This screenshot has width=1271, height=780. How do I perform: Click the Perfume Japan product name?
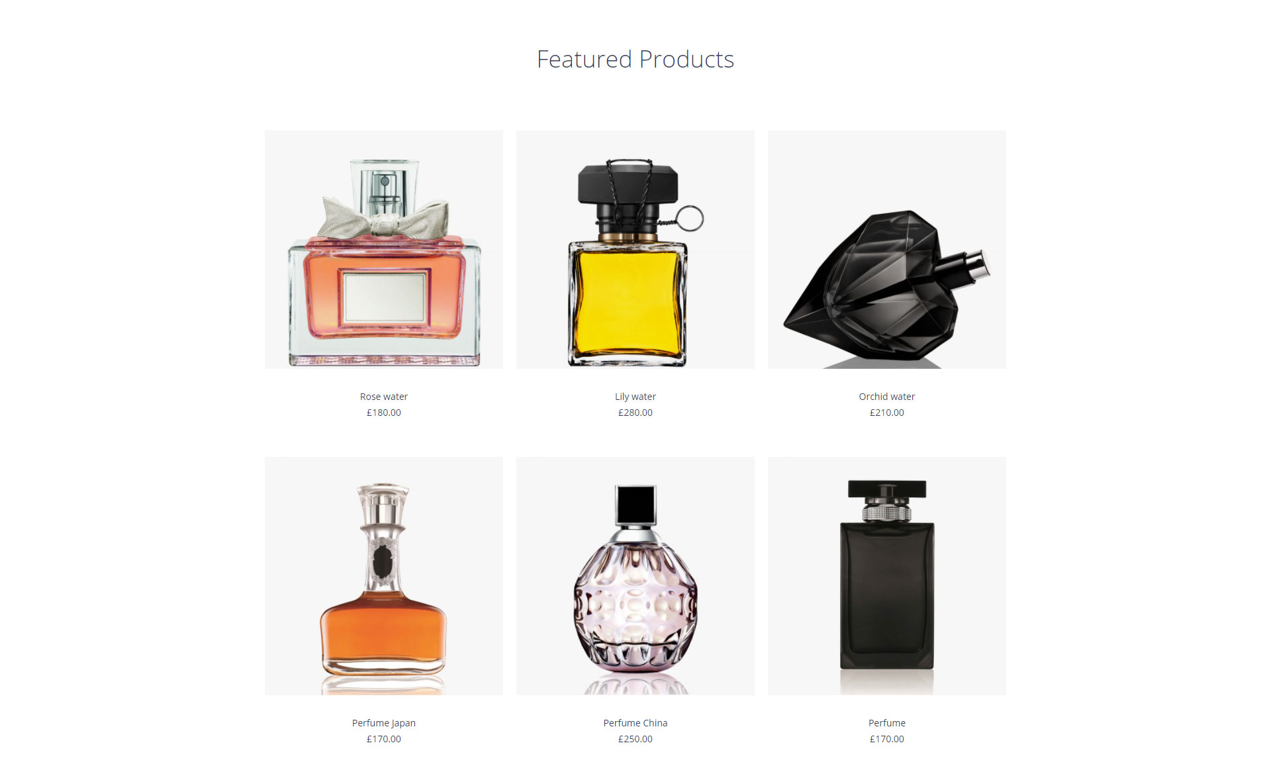click(x=384, y=723)
